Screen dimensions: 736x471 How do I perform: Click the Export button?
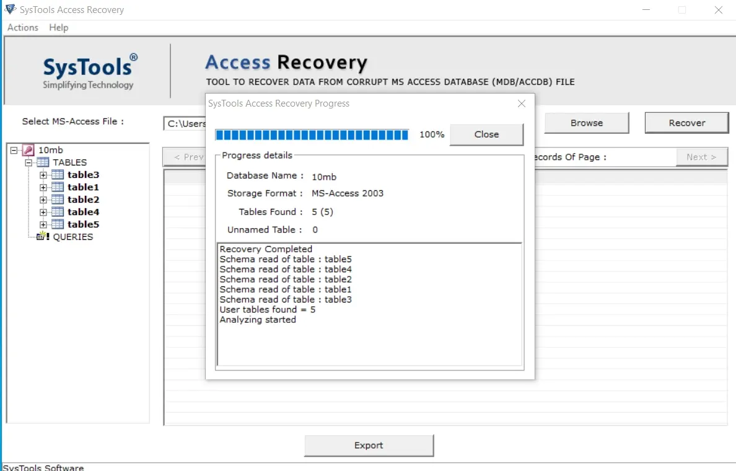pyautogui.click(x=369, y=445)
